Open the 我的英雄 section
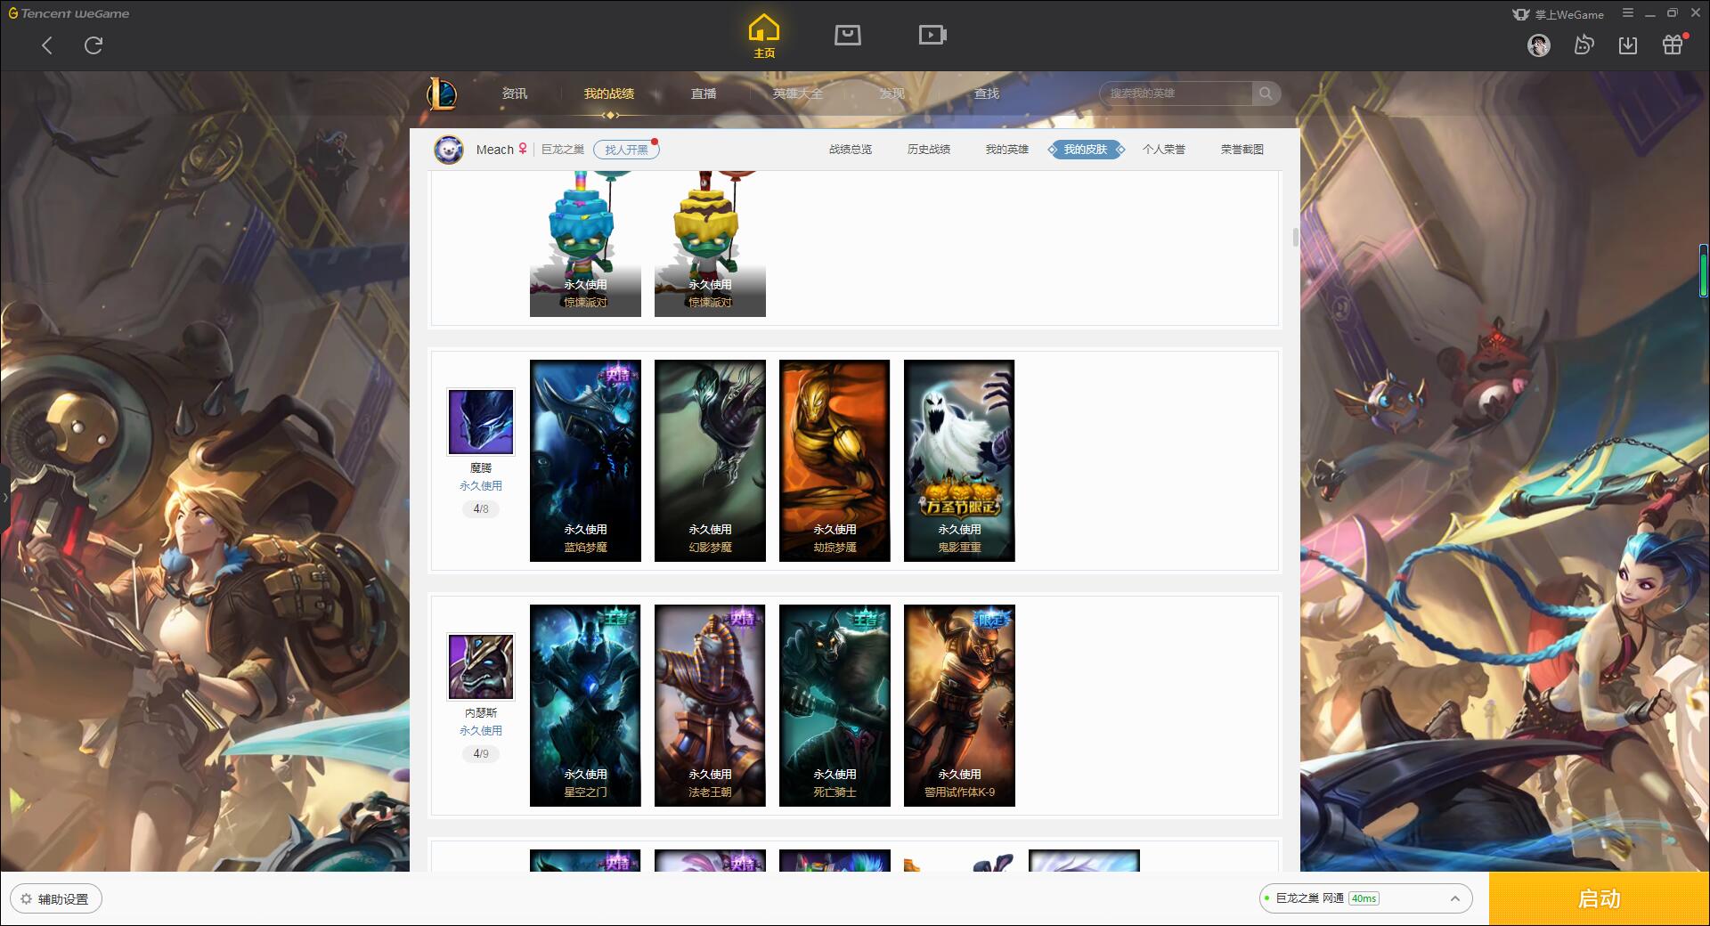Viewport: 1710px width, 926px height. tap(1007, 150)
